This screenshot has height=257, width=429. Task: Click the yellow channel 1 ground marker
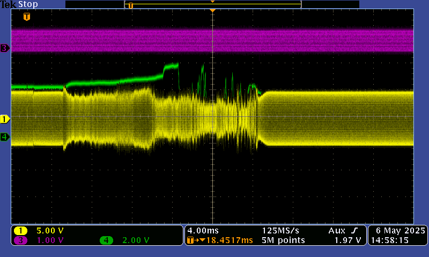coord(5,119)
